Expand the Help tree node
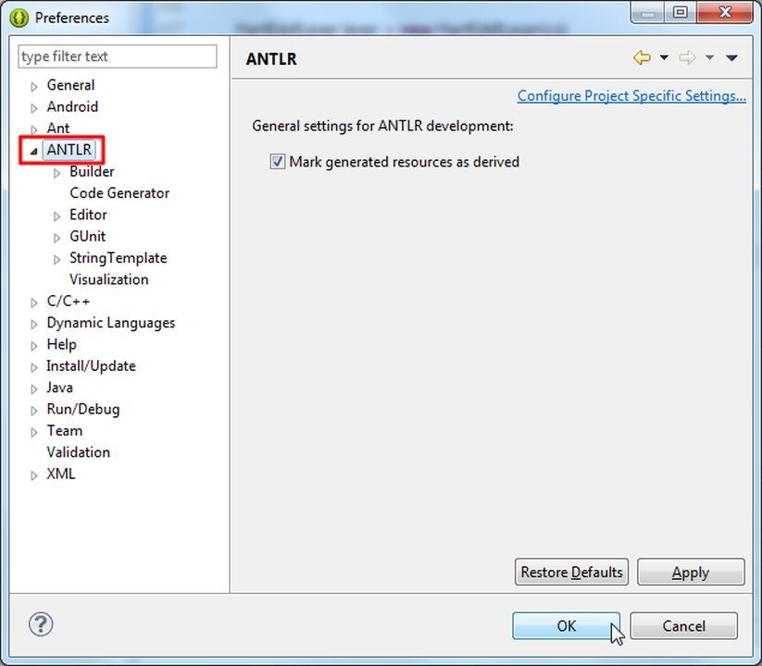Viewport: 762px width, 666px height. click(x=34, y=346)
